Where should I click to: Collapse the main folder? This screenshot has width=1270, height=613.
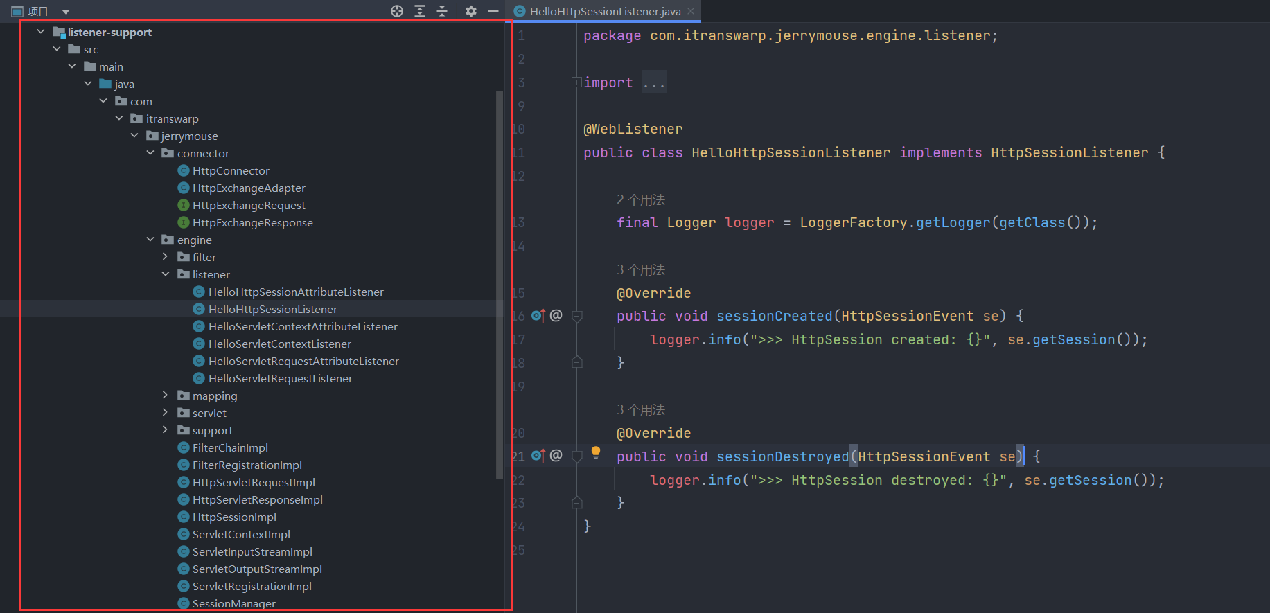coord(72,66)
